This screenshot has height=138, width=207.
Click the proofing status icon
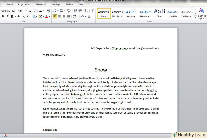(5, 136)
